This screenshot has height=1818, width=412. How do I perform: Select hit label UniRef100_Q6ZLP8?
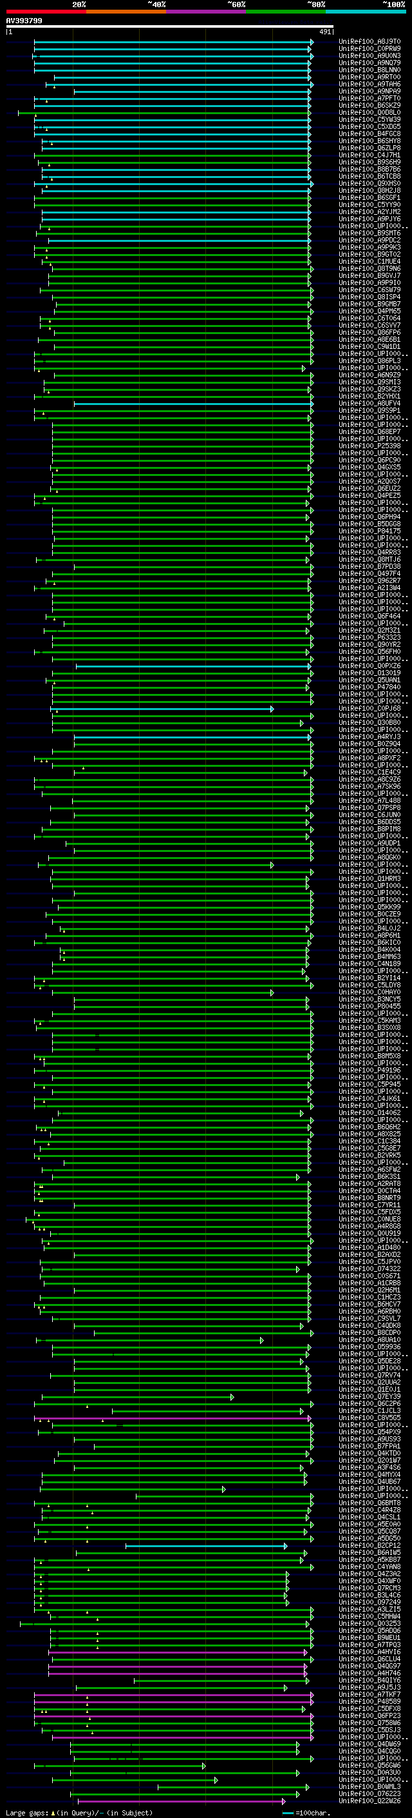[x=370, y=148]
